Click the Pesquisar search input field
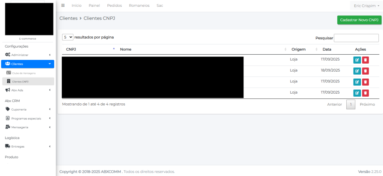Image resolution: width=383 pixels, height=176 pixels. coord(356,38)
